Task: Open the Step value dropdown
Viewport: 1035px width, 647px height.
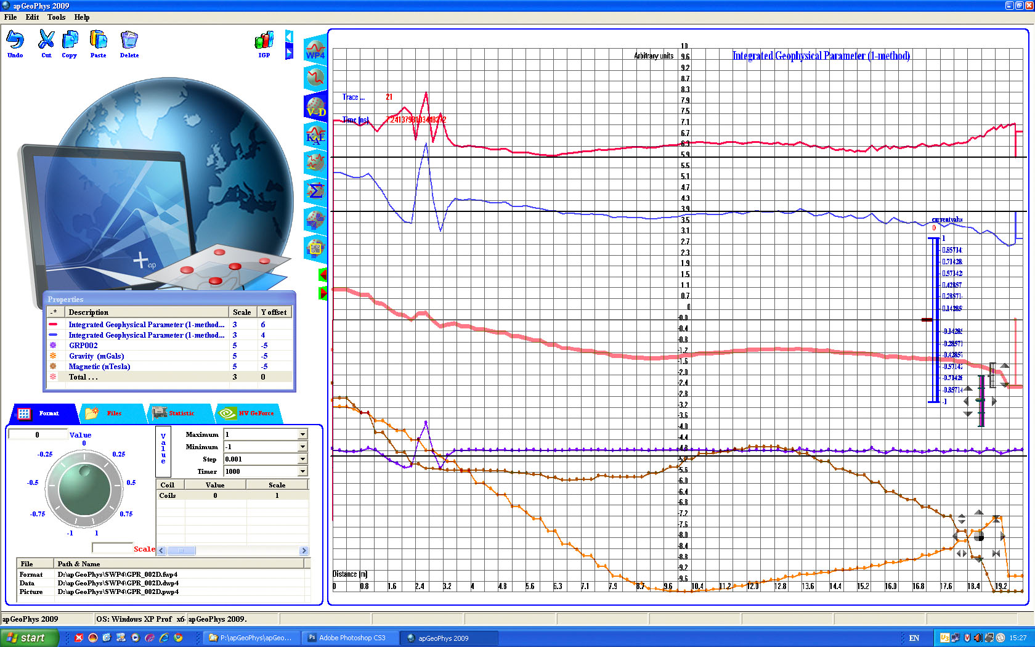Action: (x=302, y=459)
